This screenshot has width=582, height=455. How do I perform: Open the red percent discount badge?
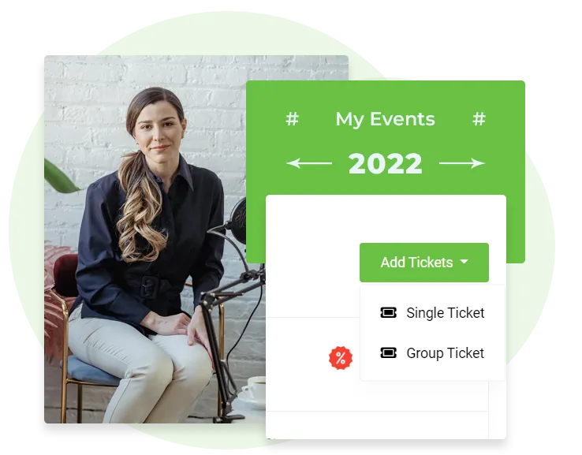pyautogui.click(x=341, y=358)
